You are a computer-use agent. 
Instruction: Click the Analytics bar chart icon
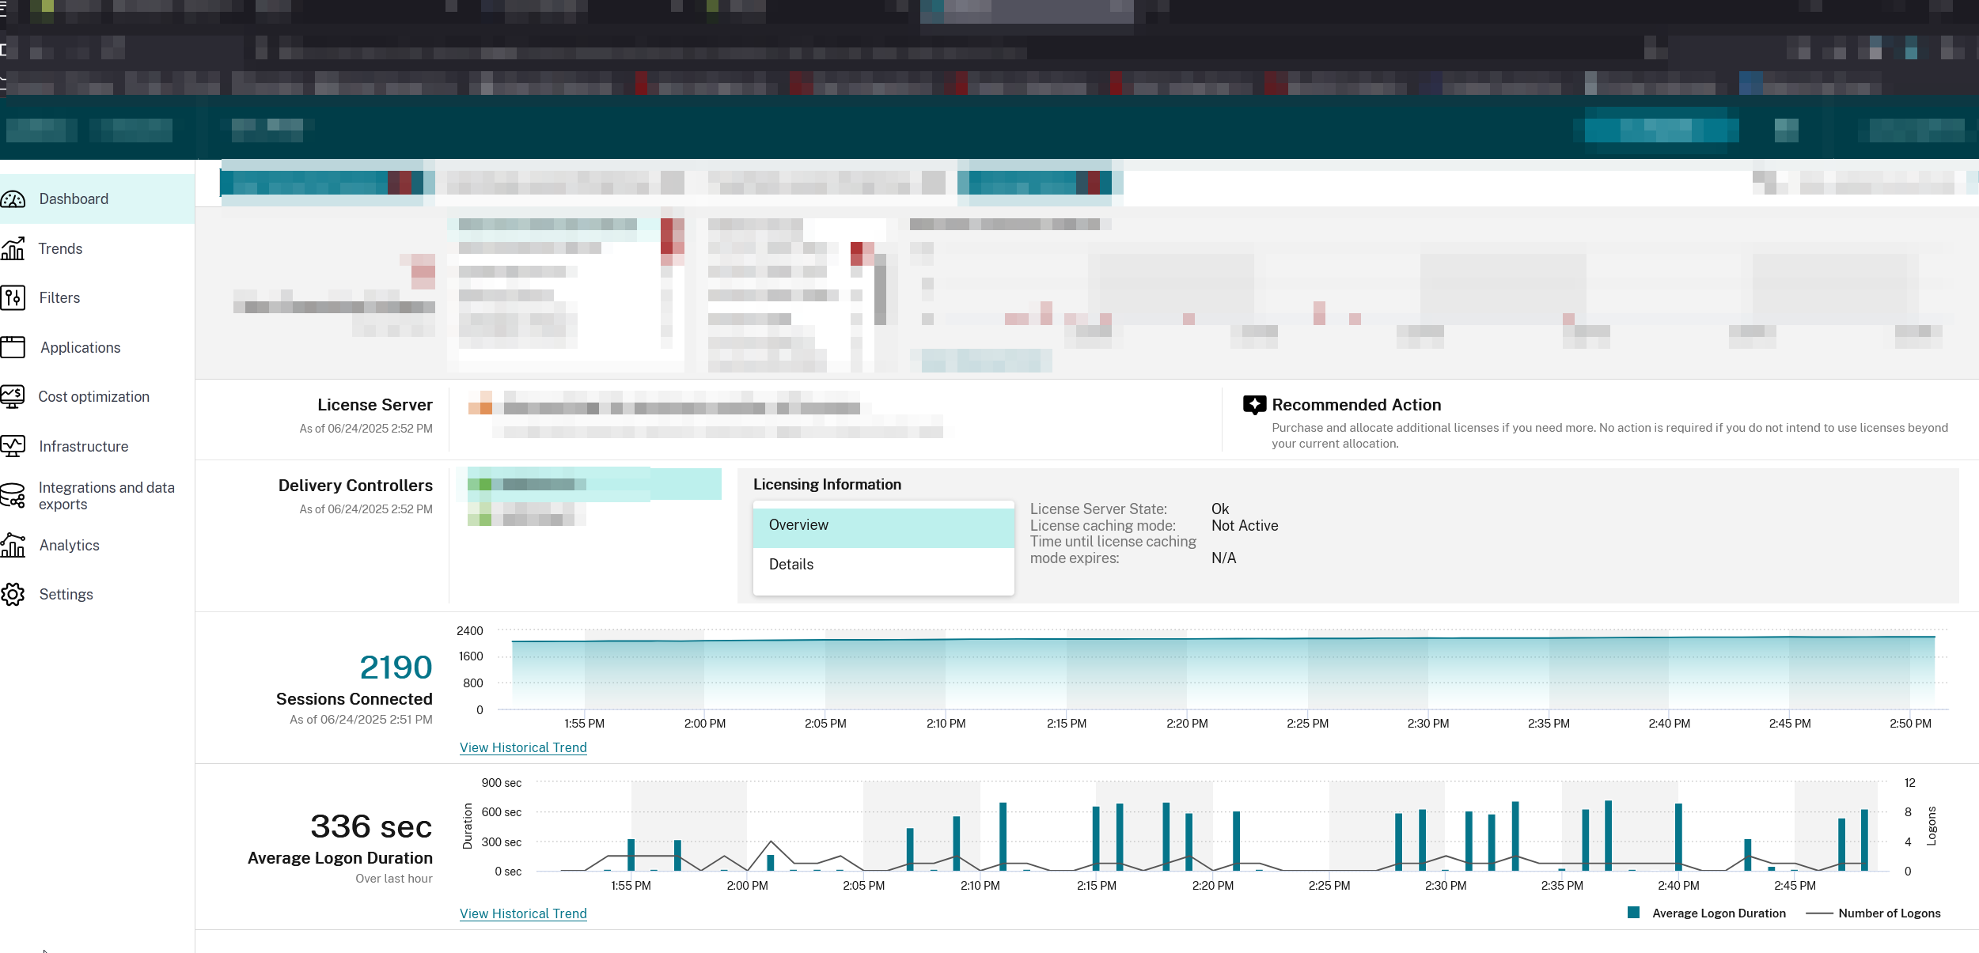[13, 545]
